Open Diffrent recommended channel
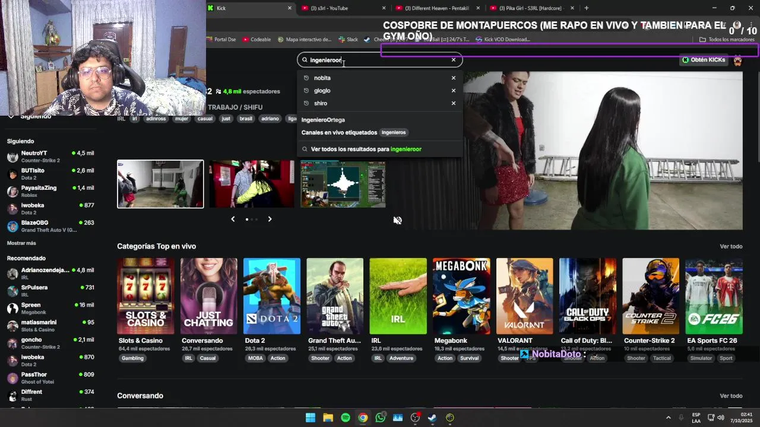The width and height of the screenshot is (760, 427). (x=50, y=395)
